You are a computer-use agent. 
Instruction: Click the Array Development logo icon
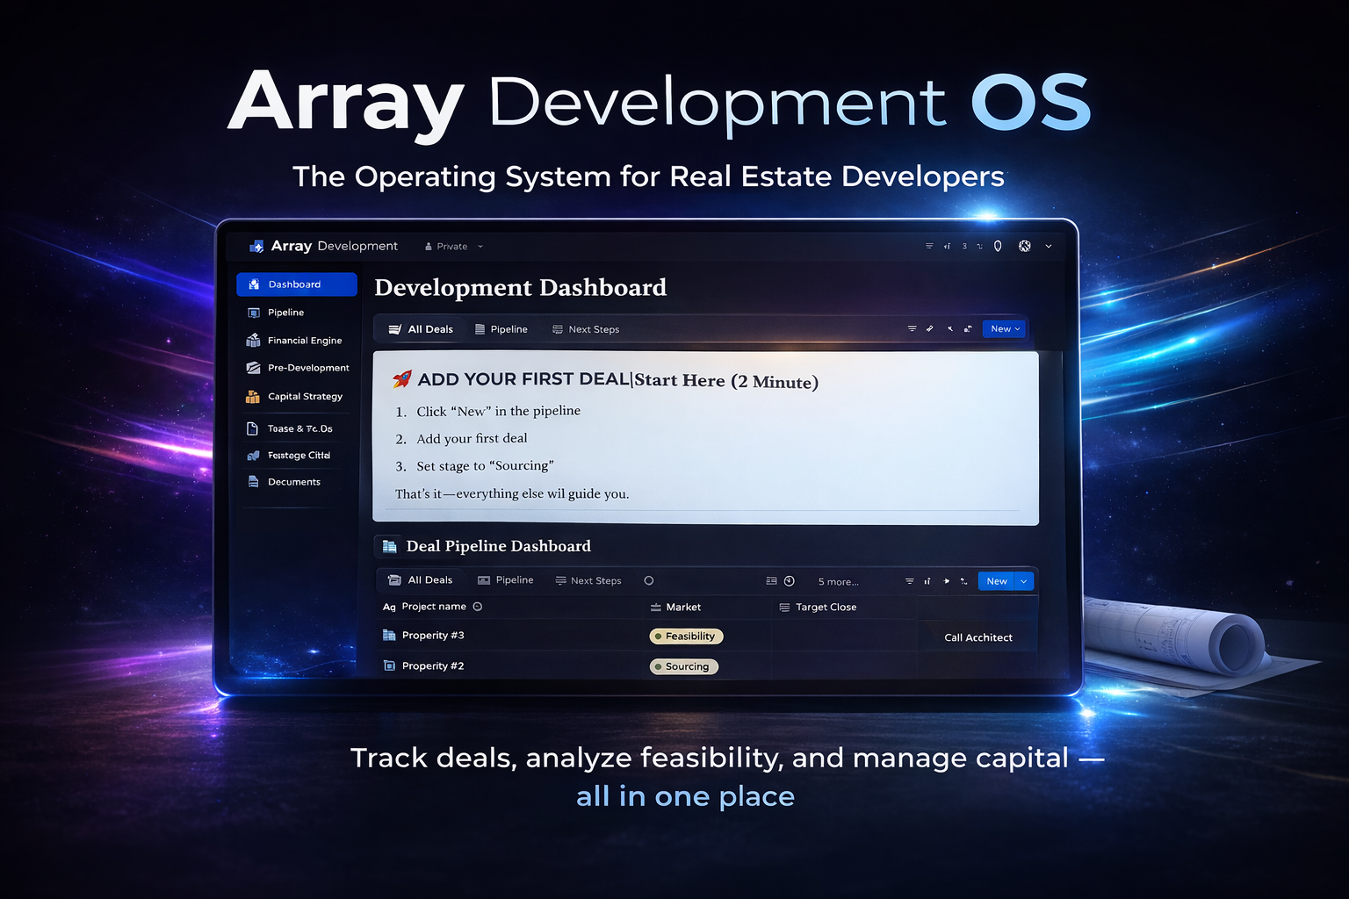point(256,247)
